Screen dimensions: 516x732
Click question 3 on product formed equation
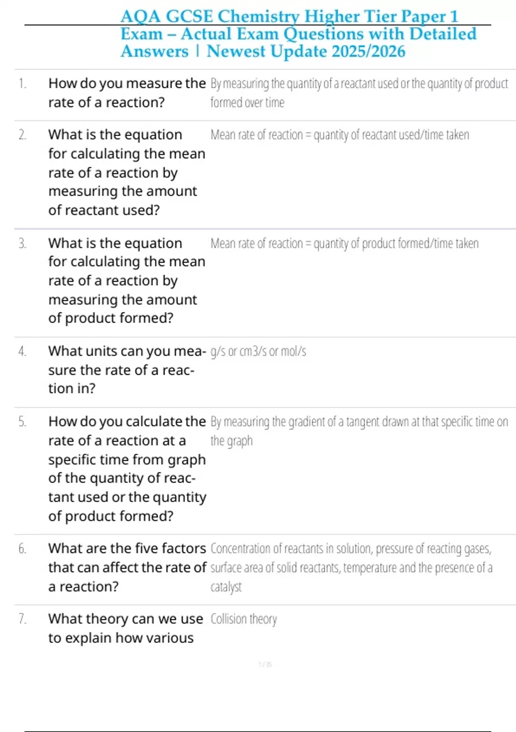(x=126, y=280)
